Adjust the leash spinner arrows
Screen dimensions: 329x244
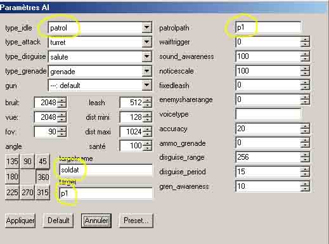(x=148, y=103)
